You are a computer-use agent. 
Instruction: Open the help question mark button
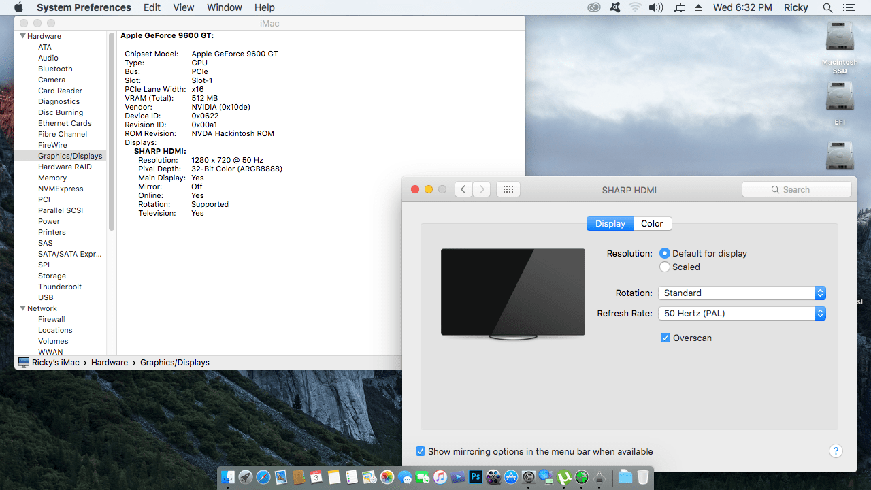[x=836, y=451]
